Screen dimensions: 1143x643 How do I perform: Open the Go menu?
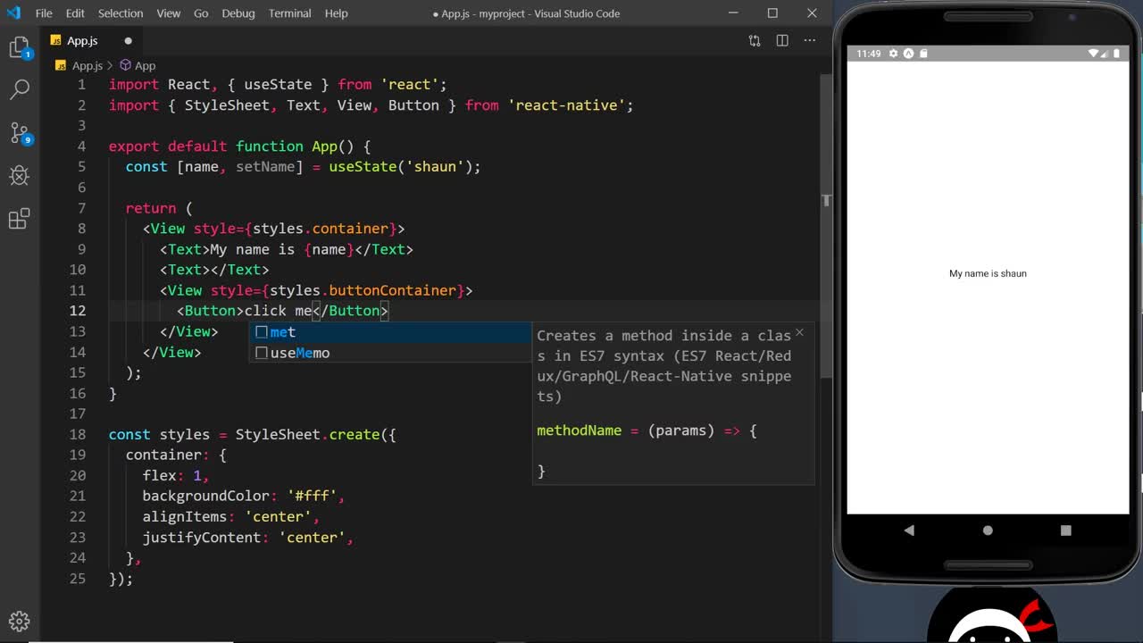[x=201, y=13]
